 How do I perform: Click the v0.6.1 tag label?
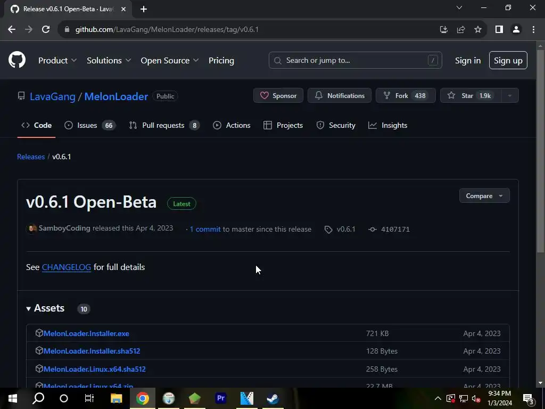click(340, 229)
